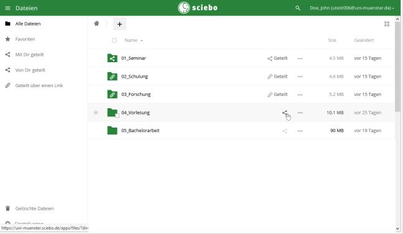Click Geteilt link status on 02_Schulung
Viewport: 403px width, 234px height.
tap(277, 77)
